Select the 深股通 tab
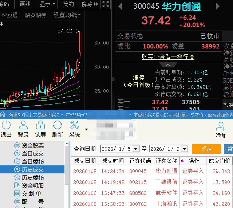233x208 pixels. (x=9, y=15)
